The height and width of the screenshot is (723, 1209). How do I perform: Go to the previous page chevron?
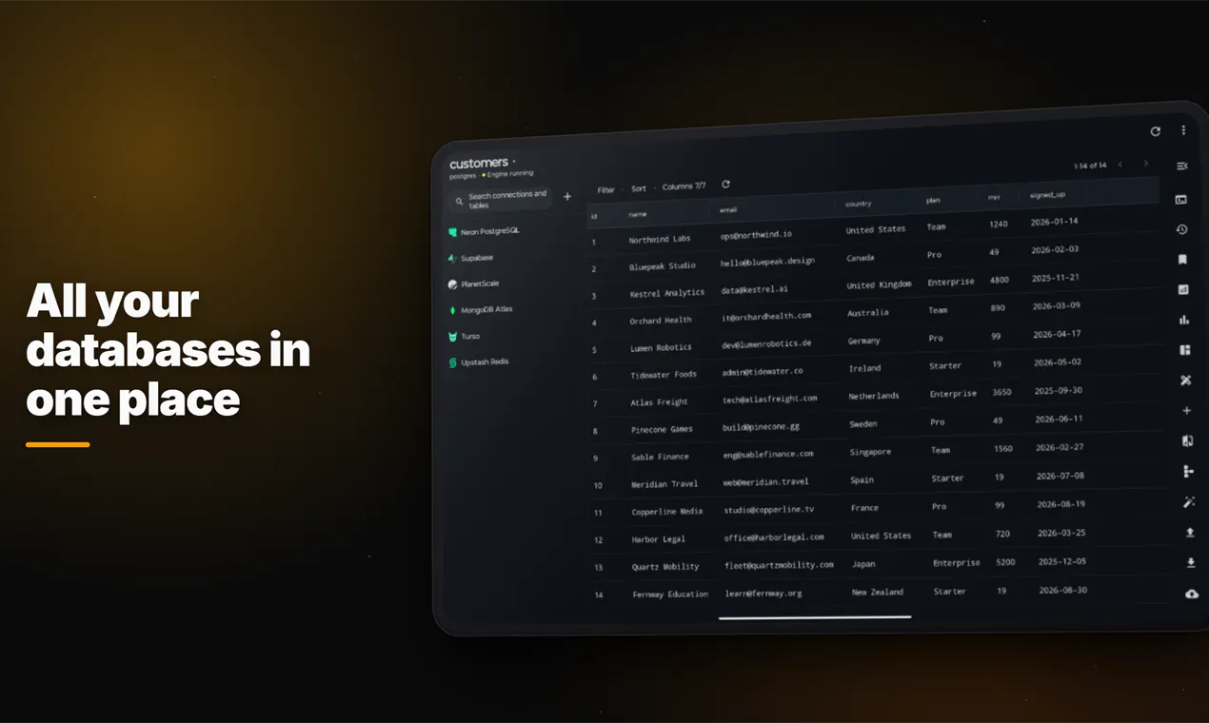1120,165
